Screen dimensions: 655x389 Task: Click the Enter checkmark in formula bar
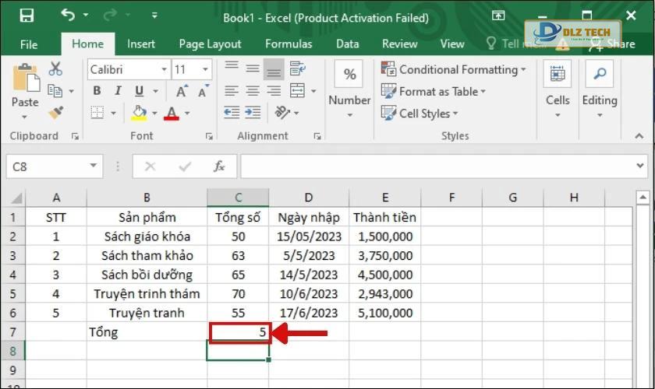pyautogui.click(x=185, y=166)
